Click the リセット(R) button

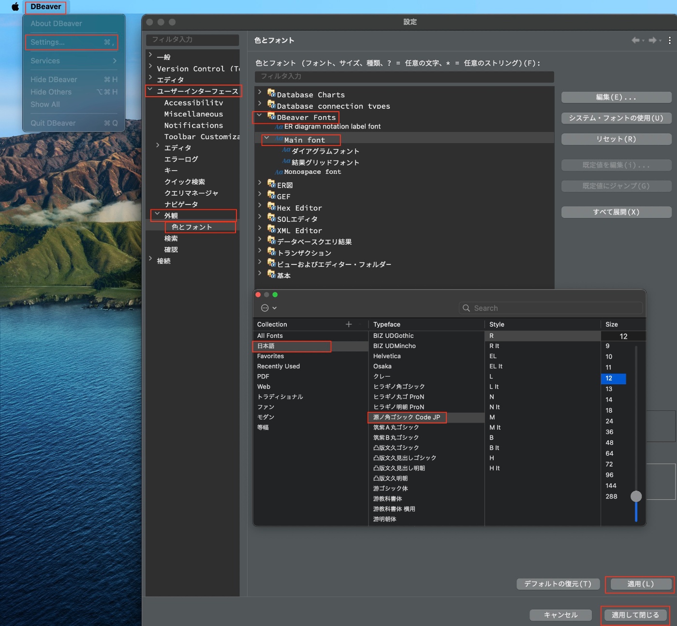616,139
